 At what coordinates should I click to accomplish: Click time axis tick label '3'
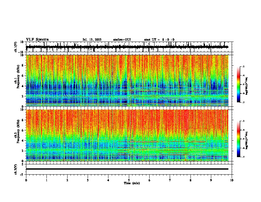point(88,180)
